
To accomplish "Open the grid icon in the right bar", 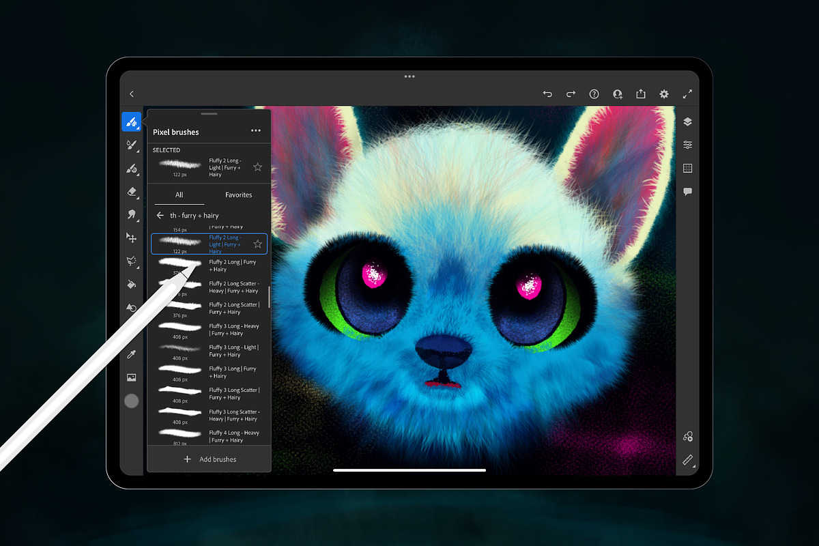I will pos(687,168).
